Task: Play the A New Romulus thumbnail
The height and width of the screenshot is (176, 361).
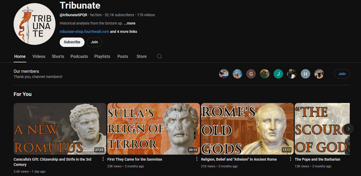Action: 60,129
